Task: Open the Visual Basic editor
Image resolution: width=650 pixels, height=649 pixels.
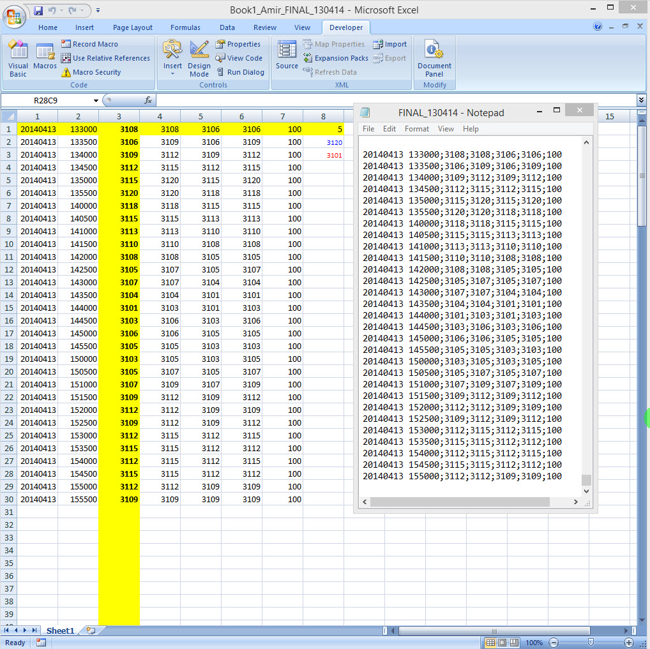Action: click(x=18, y=59)
